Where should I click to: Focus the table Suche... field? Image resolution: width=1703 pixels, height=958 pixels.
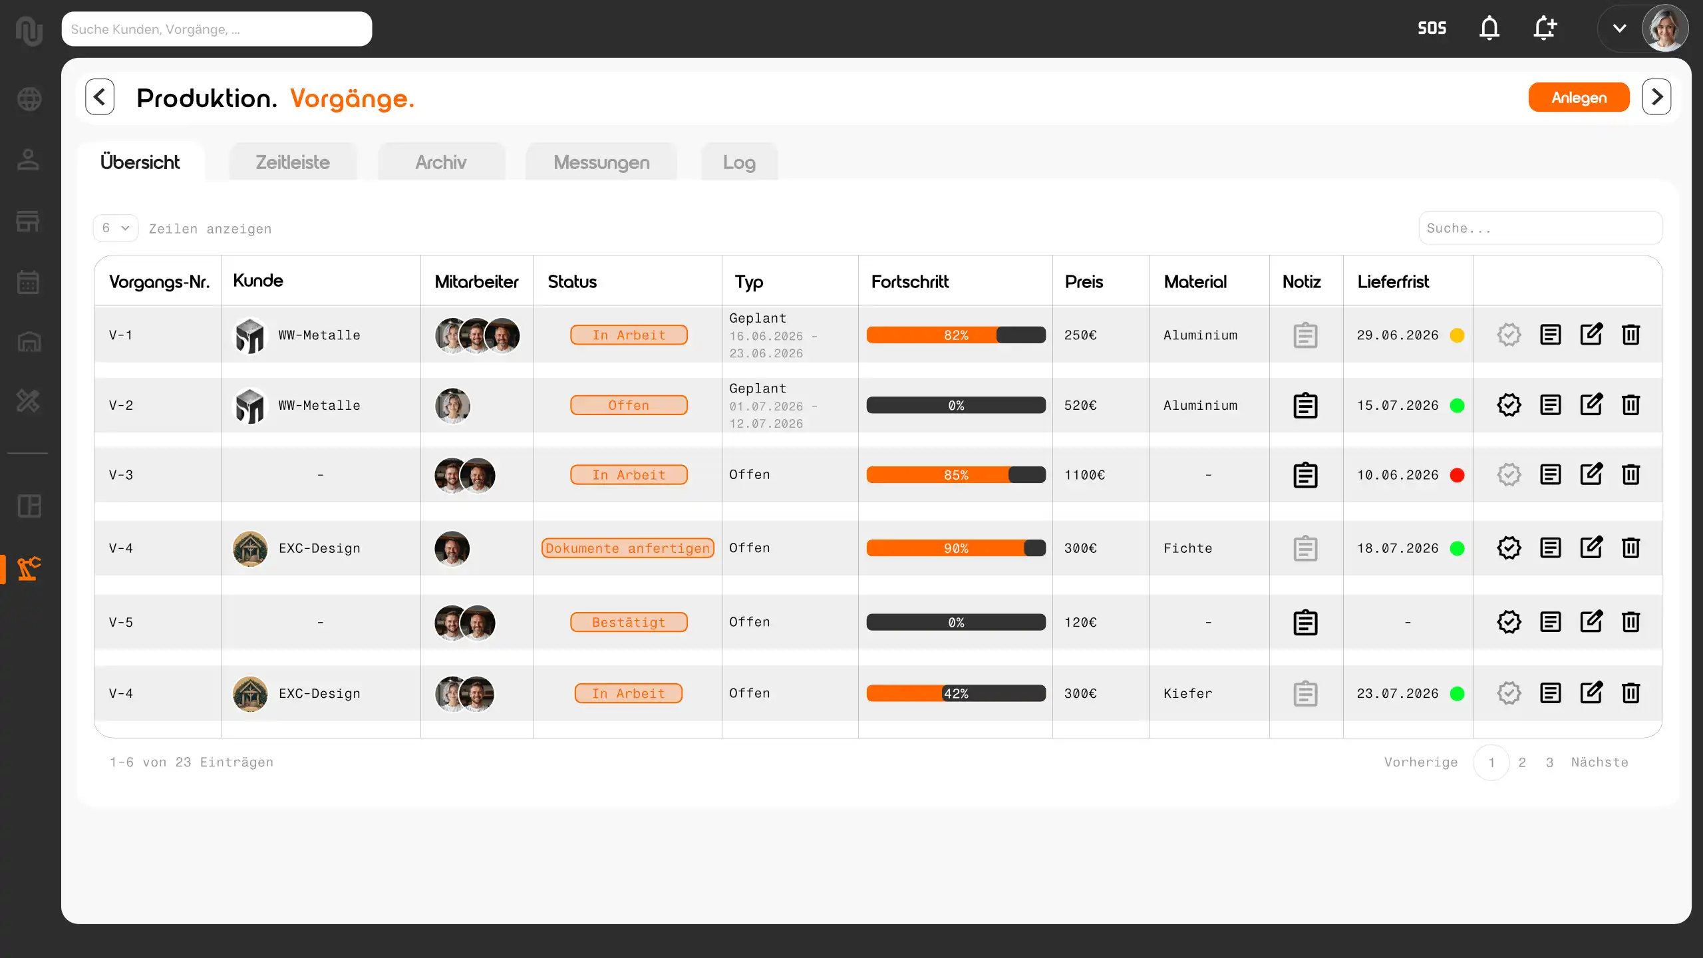pos(1541,228)
